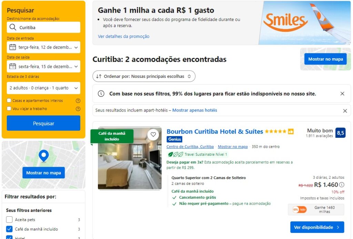
Task: Click the Bourbon Curitiba room photo
Action: [130, 158]
